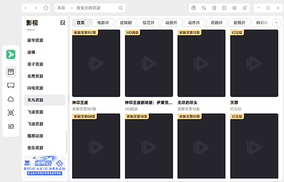Viewport: 284px width, 182px height.
Task: Switch to the 爱情片 tab
Action: pos(239,23)
